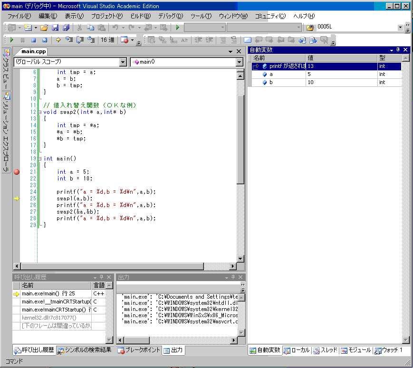Click the Step Over icon
Image resolution: width=413 pixels, height=368 pixels.
[80, 40]
